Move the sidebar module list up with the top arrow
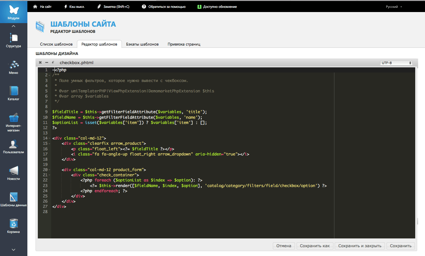 13,26
